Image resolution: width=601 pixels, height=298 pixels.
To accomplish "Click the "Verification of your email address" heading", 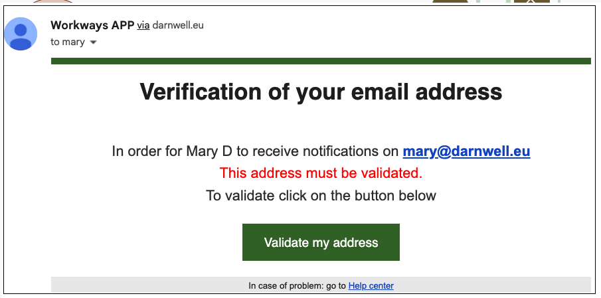I will [x=321, y=92].
